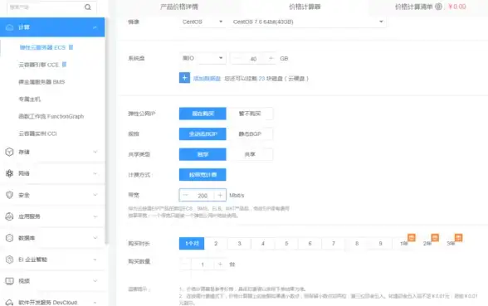Click the circle icon beside 价格计算清单
Image resolution: width=488 pixels, height=306 pixels.
tap(438, 7)
